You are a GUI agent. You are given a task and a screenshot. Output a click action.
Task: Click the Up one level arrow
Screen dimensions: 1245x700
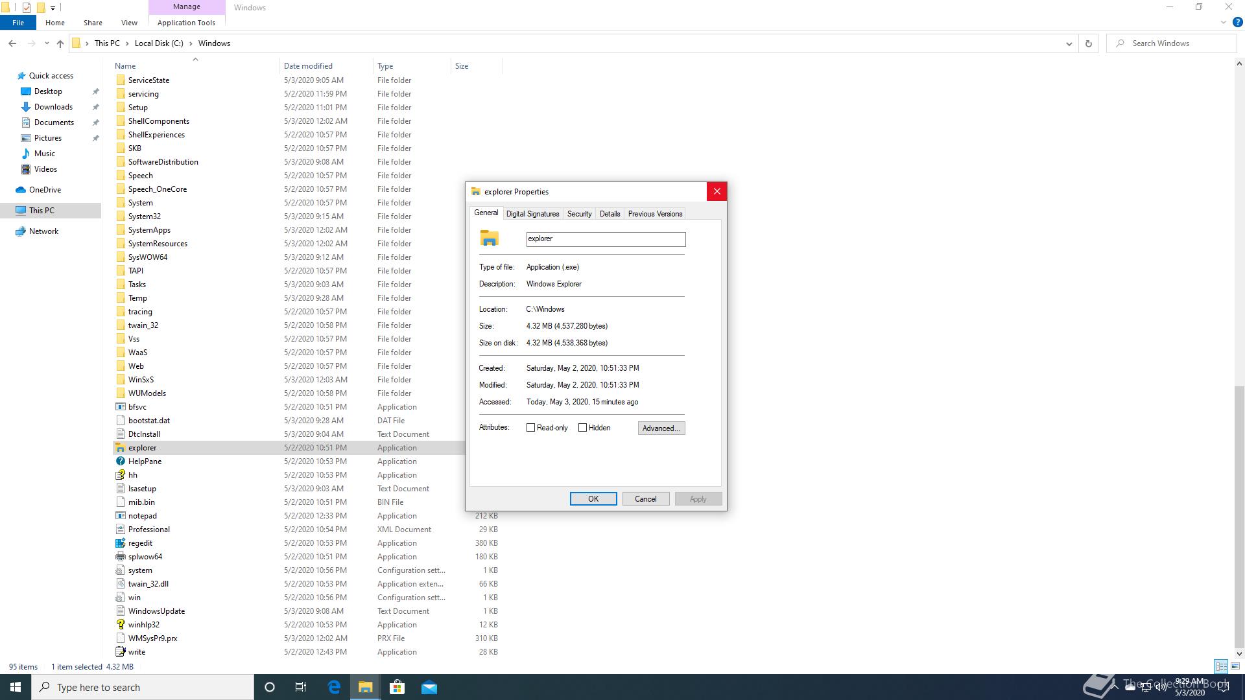(60, 43)
